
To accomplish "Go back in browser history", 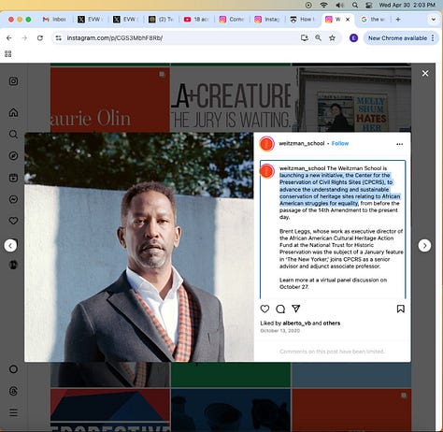I will click(9, 38).
